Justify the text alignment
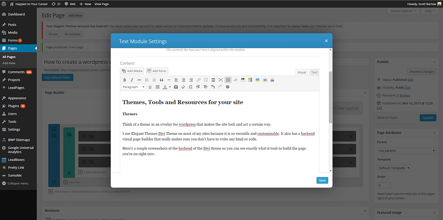 [157, 87]
